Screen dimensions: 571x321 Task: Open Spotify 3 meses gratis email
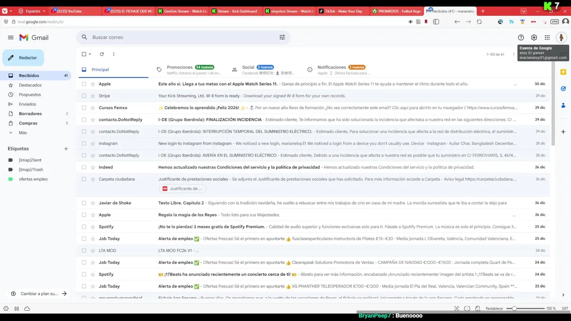point(314,227)
